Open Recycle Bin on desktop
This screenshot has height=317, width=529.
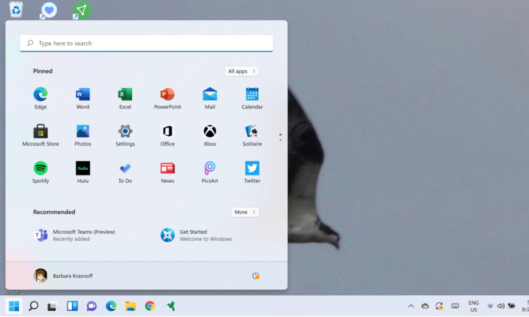pyautogui.click(x=16, y=9)
